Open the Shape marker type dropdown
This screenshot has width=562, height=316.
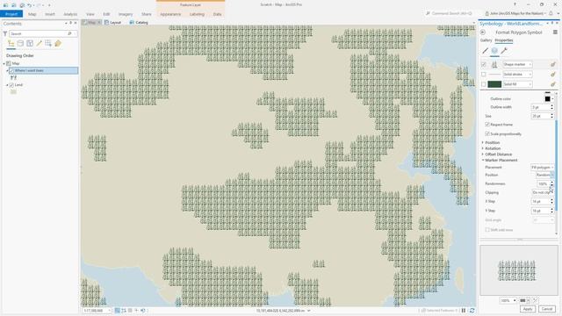coord(517,64)
